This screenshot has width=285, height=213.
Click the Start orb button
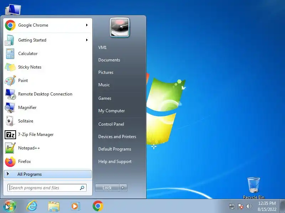point(10,206)
